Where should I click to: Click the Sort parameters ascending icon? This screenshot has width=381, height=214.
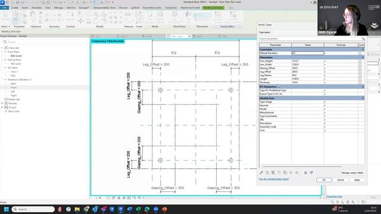click(x=305, y=173)
